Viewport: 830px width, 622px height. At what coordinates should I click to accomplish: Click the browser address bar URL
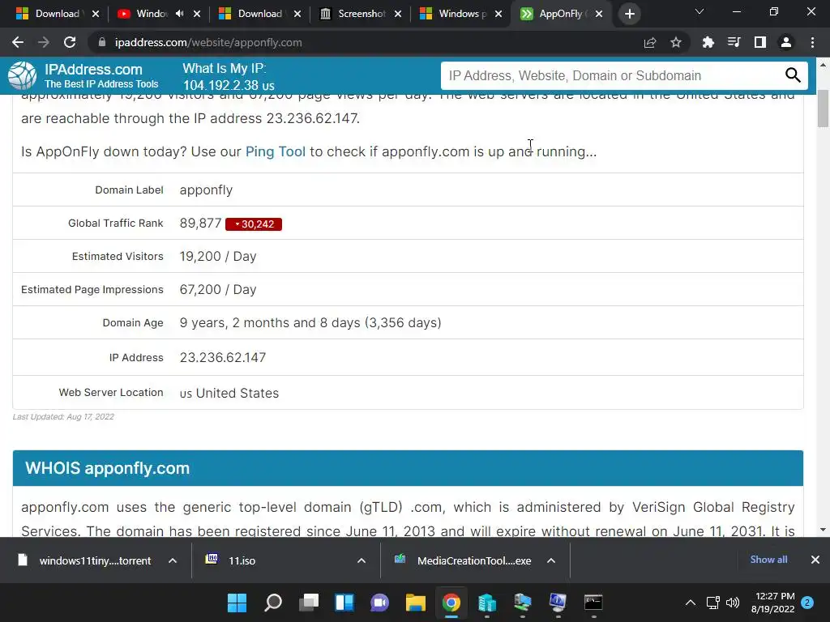pos(208,42)
